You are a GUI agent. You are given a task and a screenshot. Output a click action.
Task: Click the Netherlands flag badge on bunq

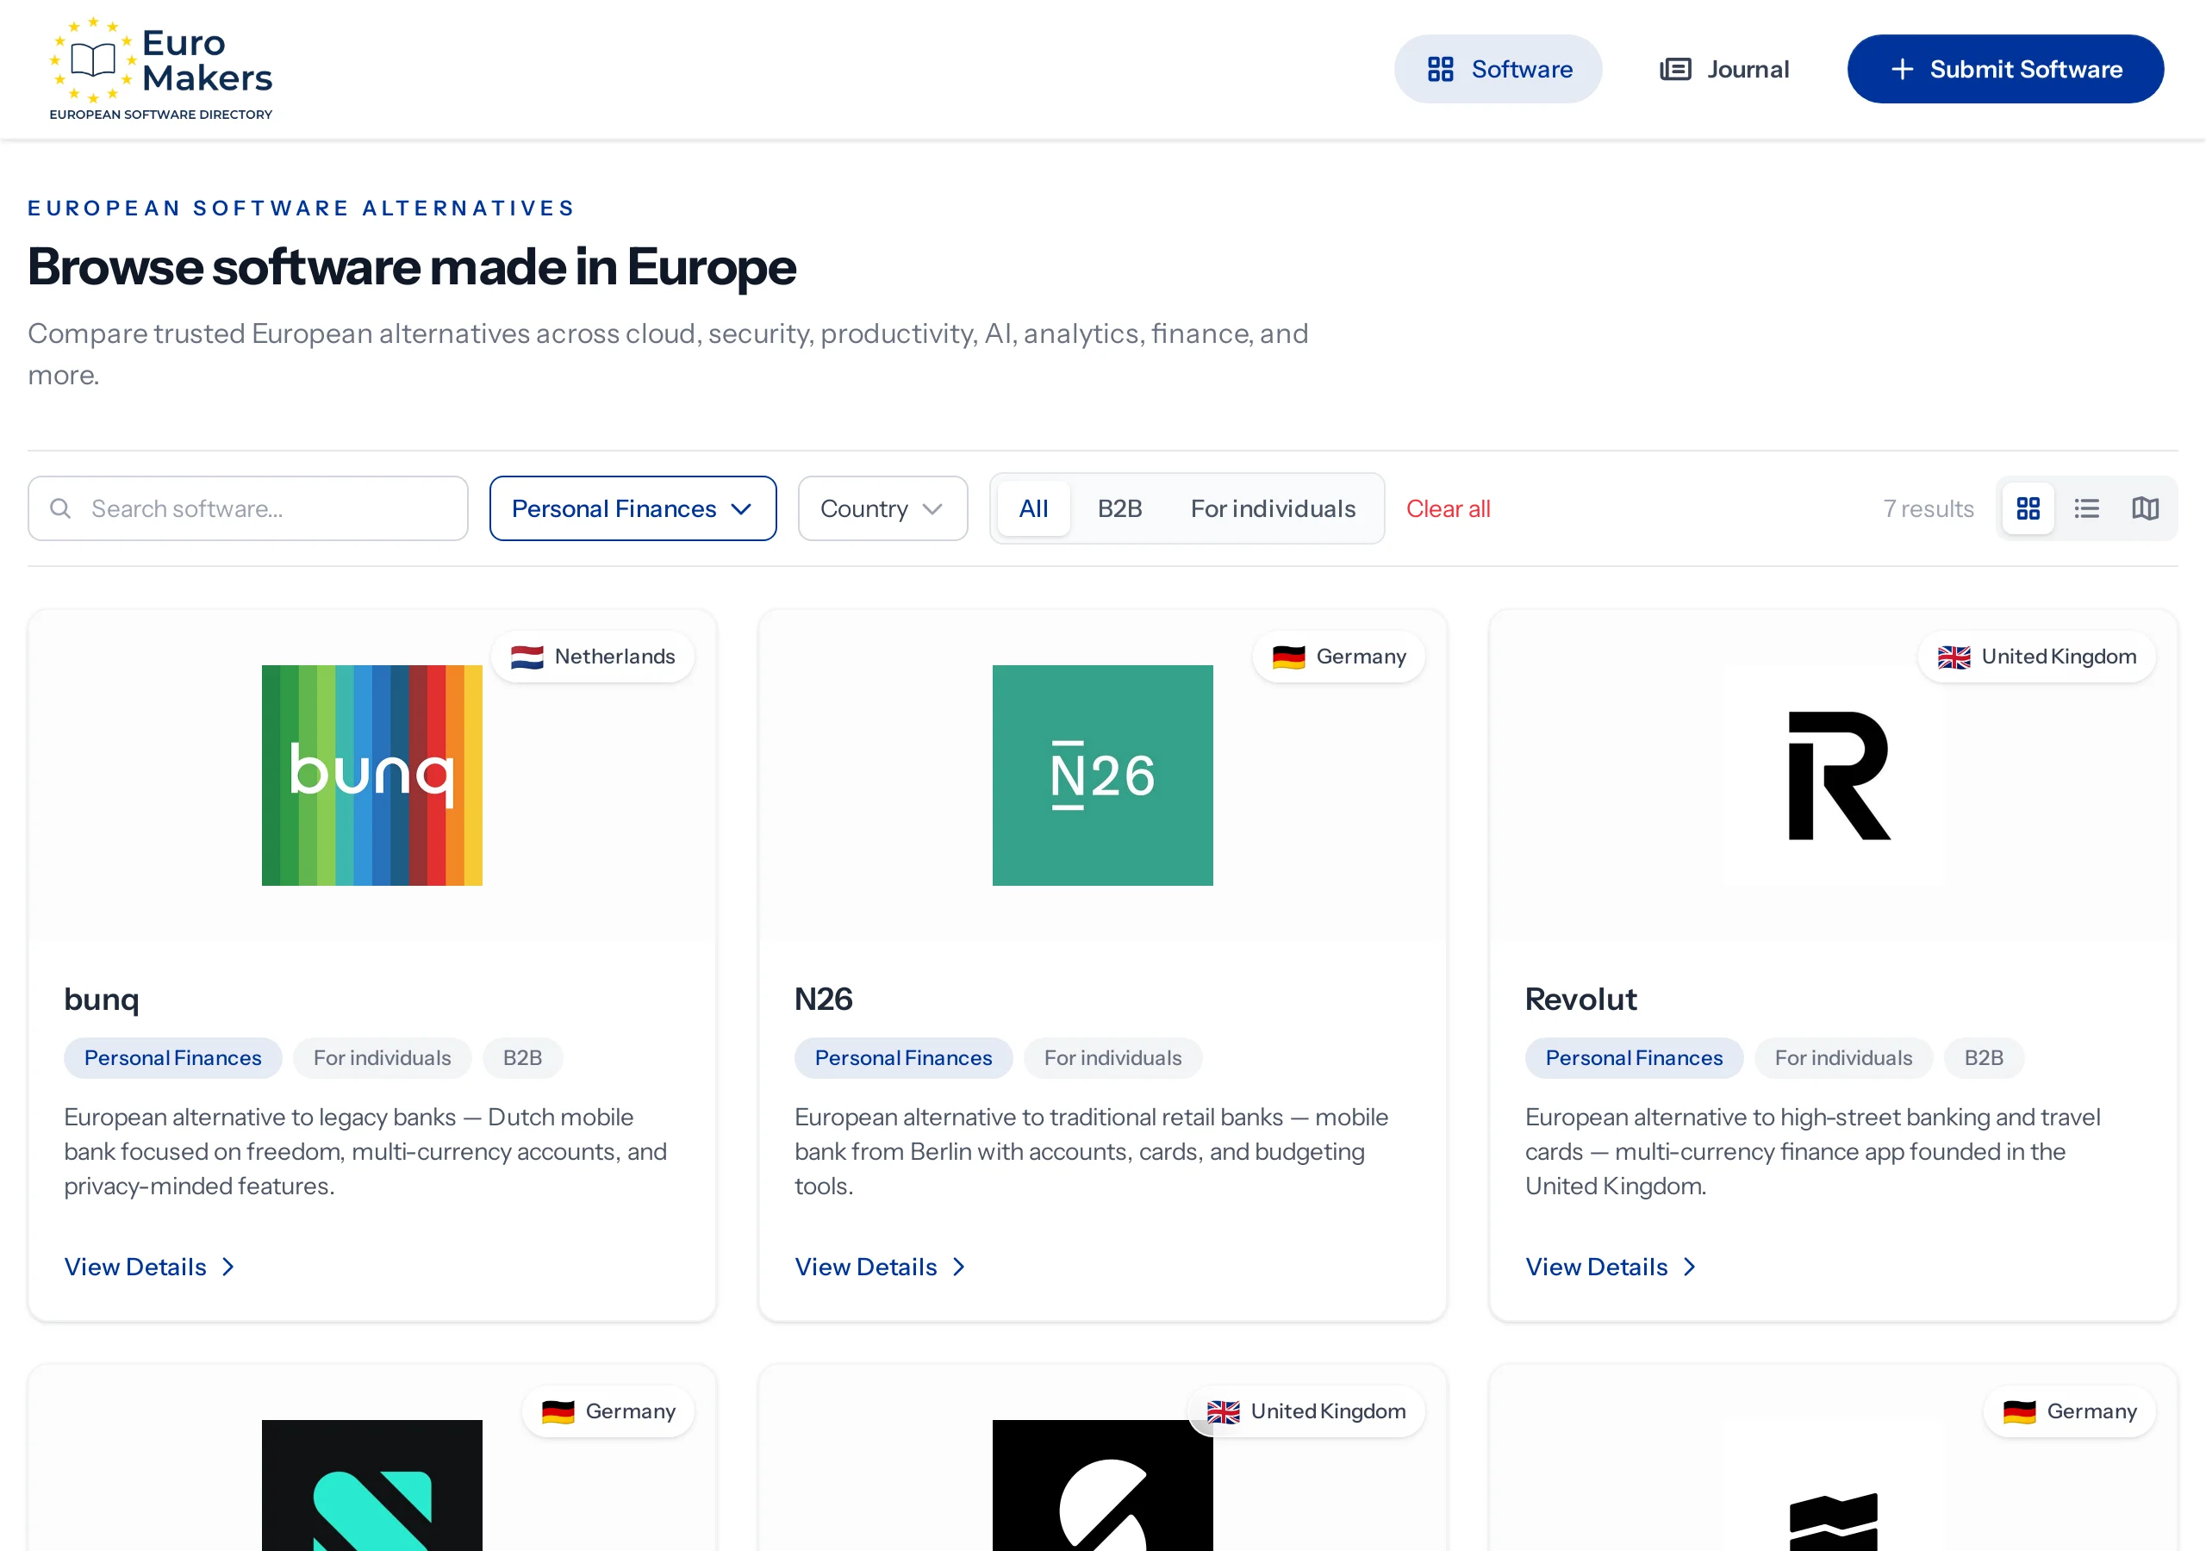click(x=593, y=657)
